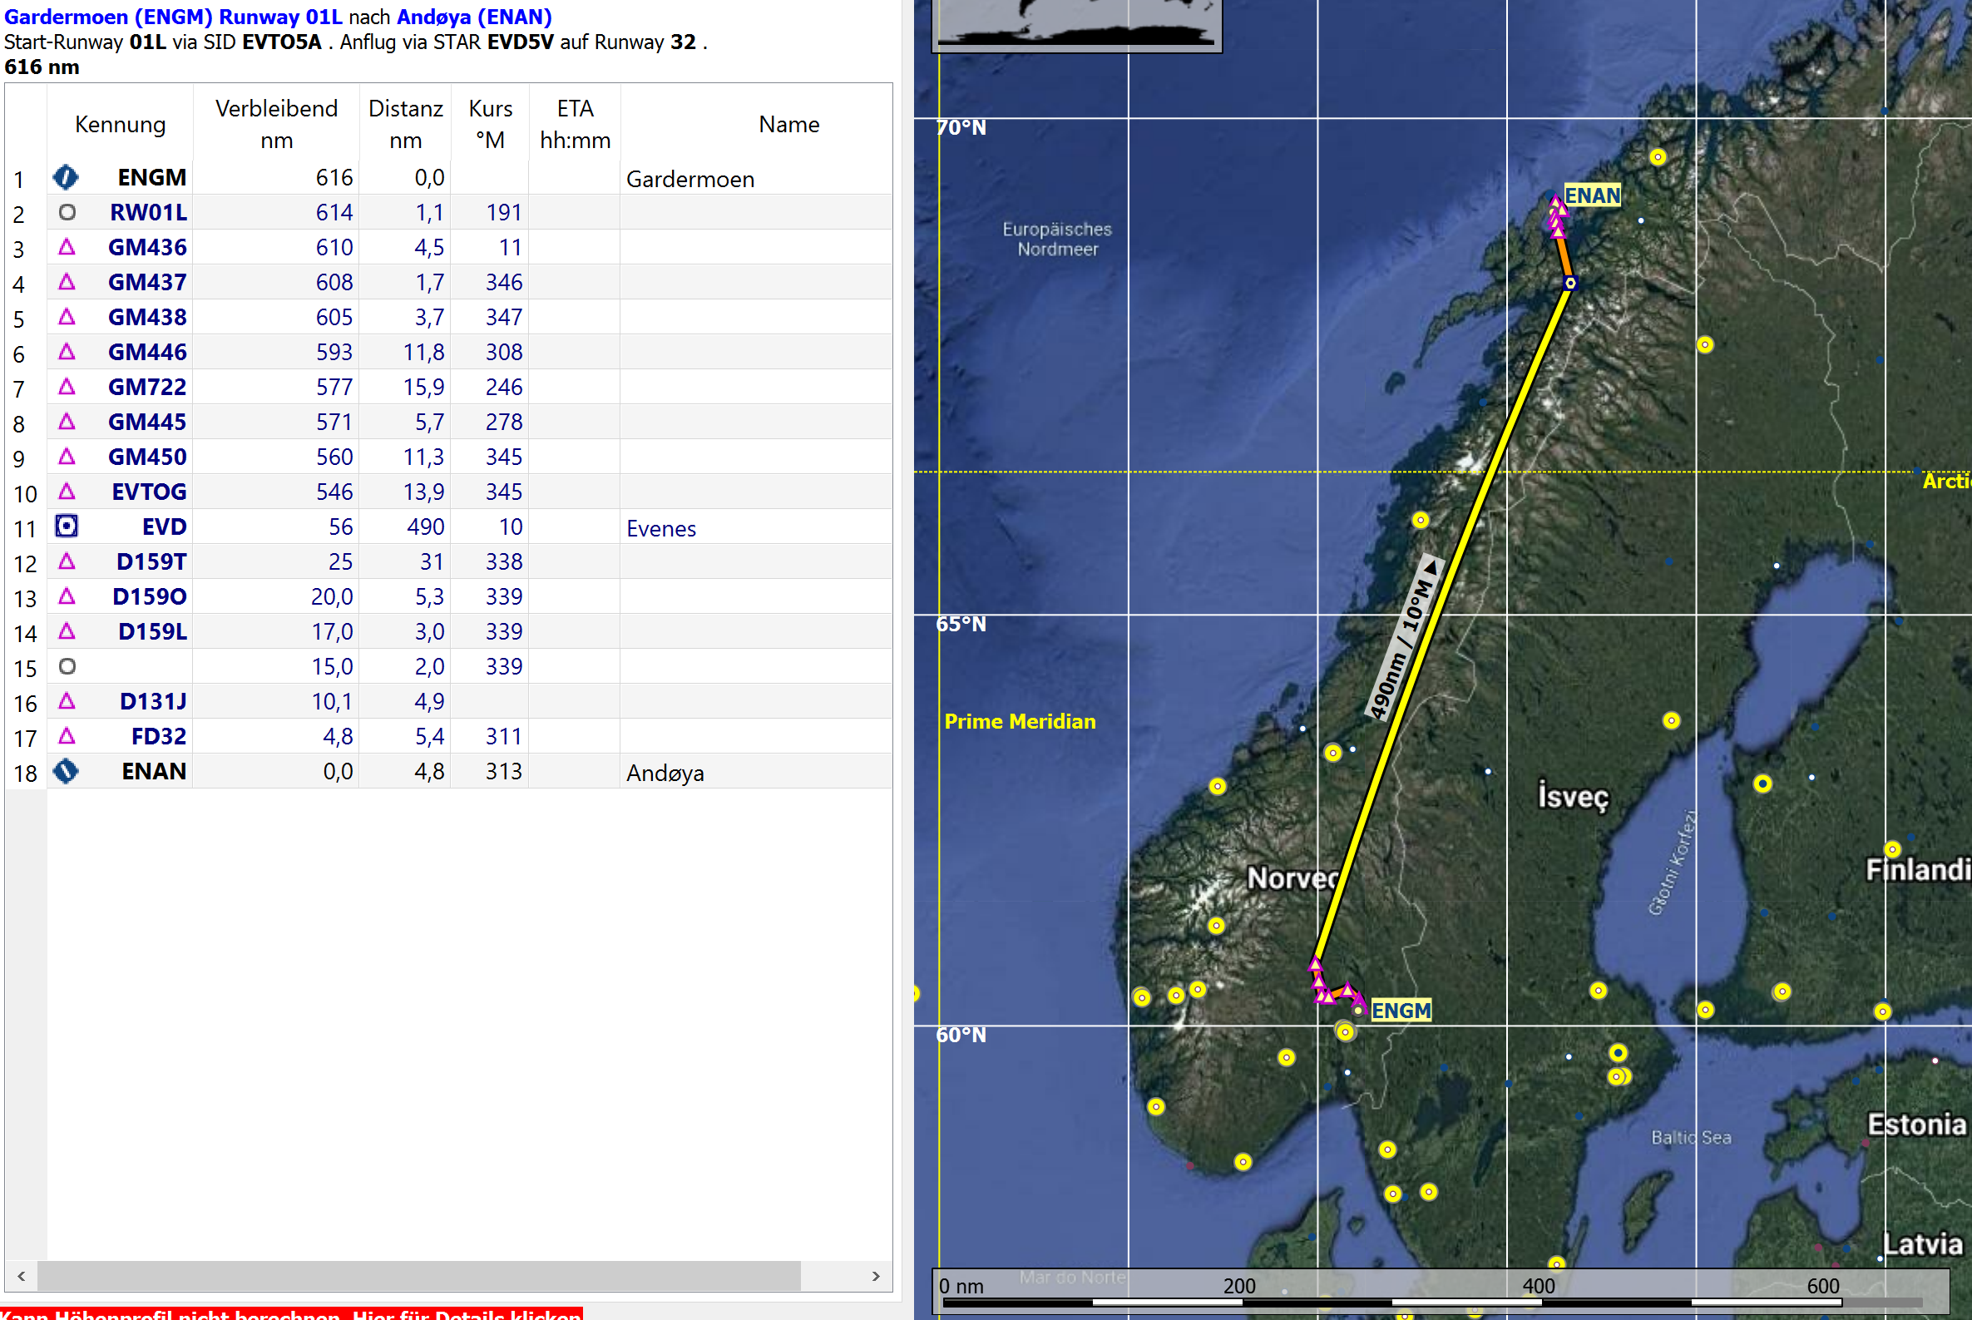The width and height of the screenshot is (1972, 1320).
Task: Click the ENAN airport icon in row 18
Action: tap(66, 771)
